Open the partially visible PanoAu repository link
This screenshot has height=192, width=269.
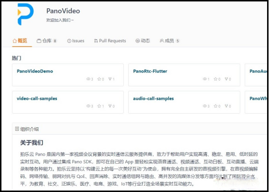tap(258, 71)
